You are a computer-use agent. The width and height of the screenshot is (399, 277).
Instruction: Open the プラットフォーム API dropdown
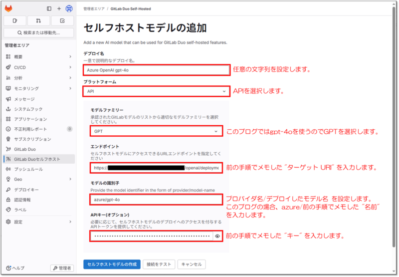point(156,91)
